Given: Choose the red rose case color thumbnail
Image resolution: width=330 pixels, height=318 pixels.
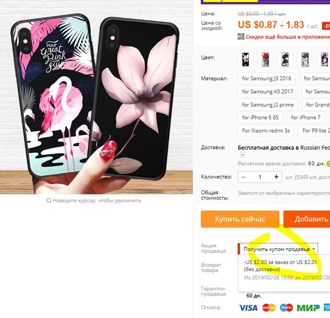Looking at the screenshot, I should tap(265, 59).
